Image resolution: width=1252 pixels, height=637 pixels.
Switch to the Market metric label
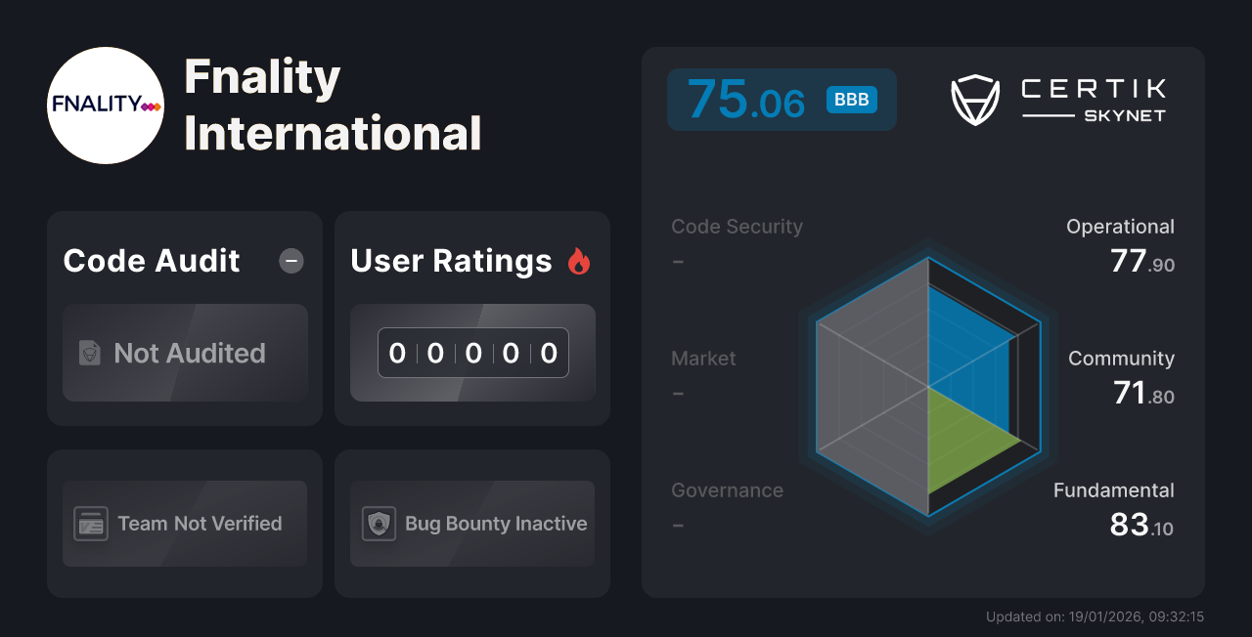pos(703,358)
